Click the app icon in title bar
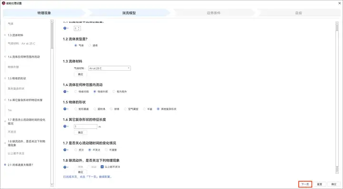 3,3
